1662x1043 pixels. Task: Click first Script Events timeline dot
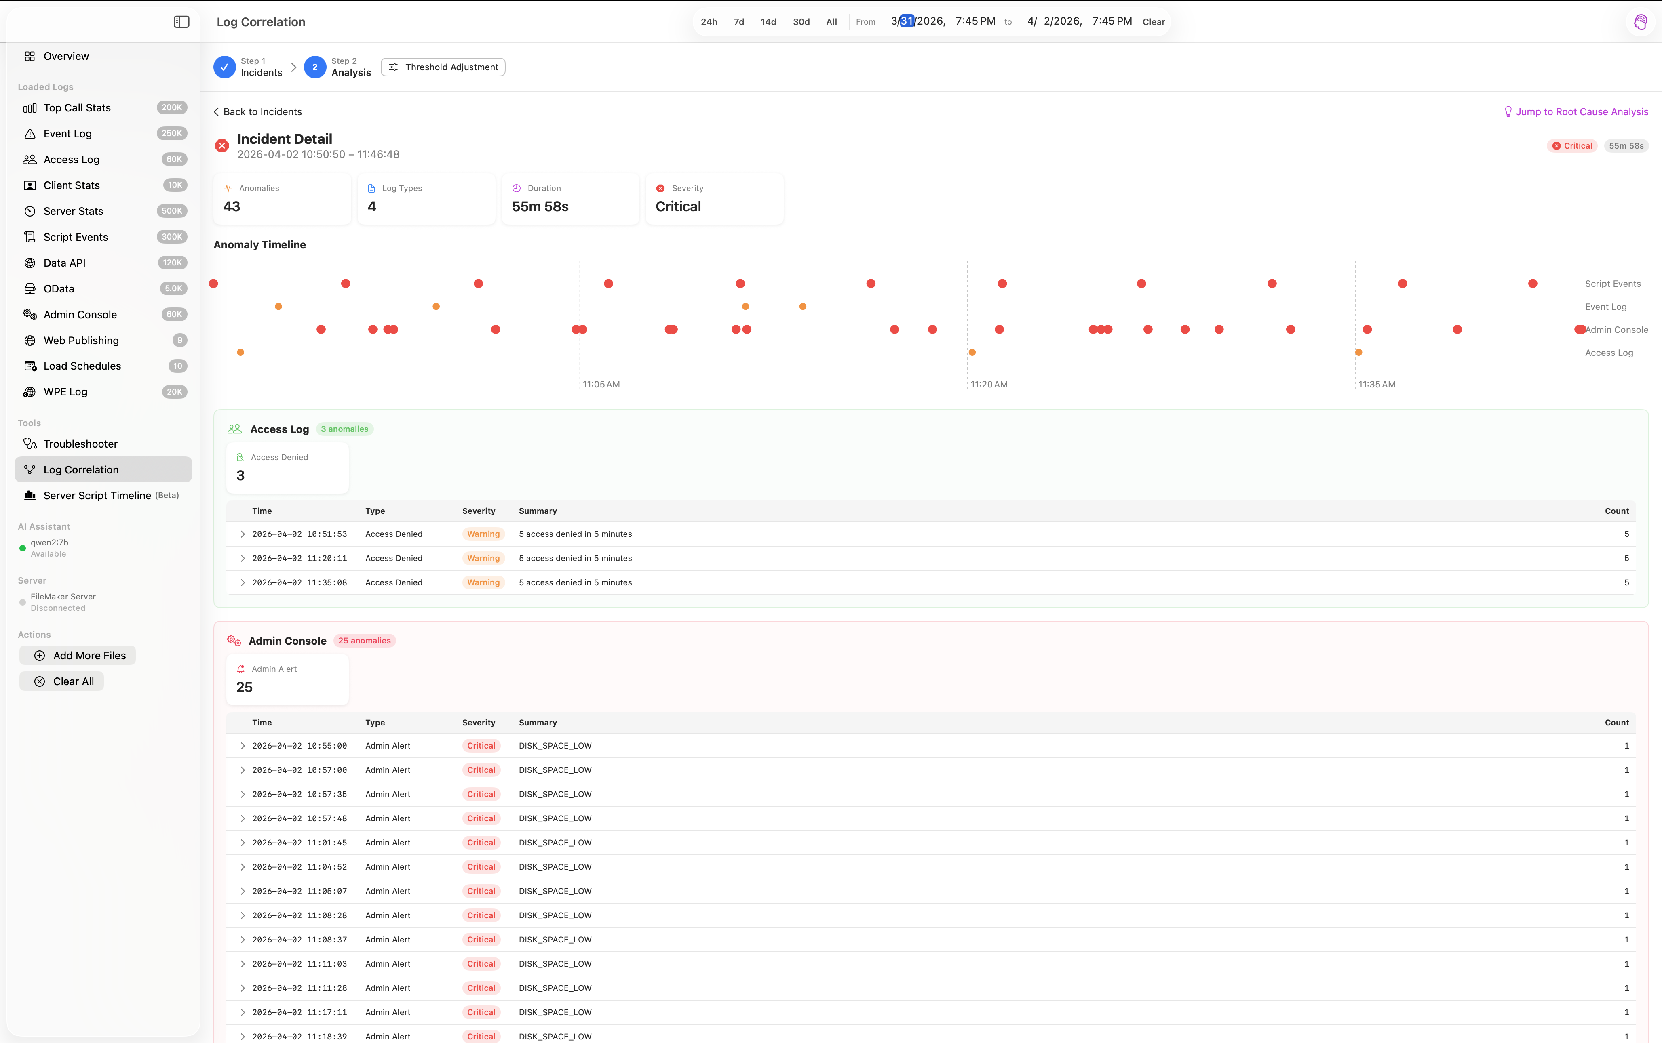click(x=214, y=284)
